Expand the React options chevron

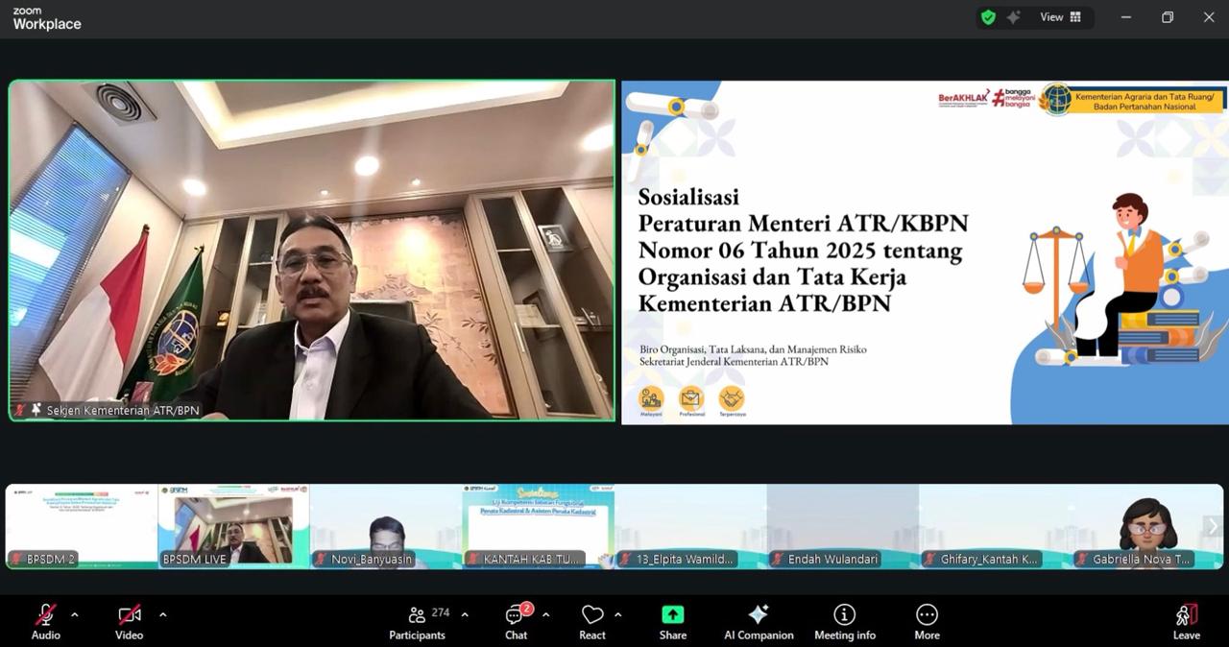(x=617, y=615)
